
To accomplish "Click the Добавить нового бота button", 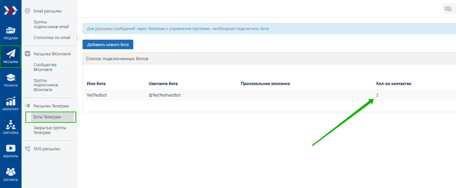I will coord(108,44).
